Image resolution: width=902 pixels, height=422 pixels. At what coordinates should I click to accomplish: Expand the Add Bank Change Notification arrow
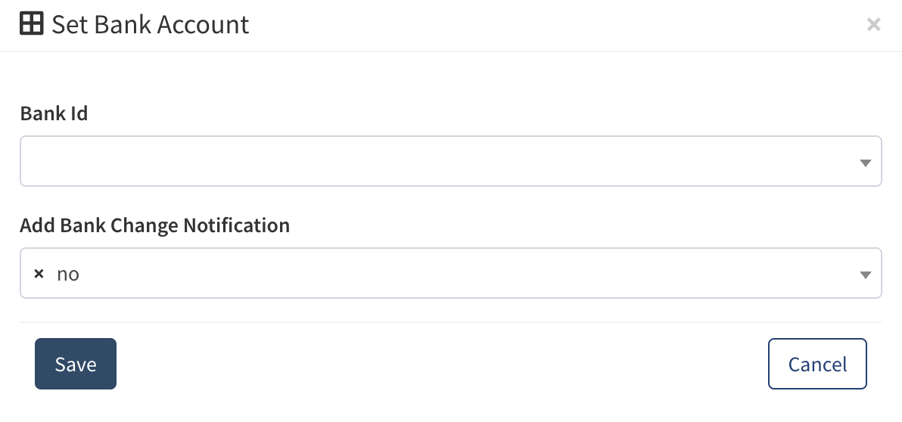click(x=866, y=275)
